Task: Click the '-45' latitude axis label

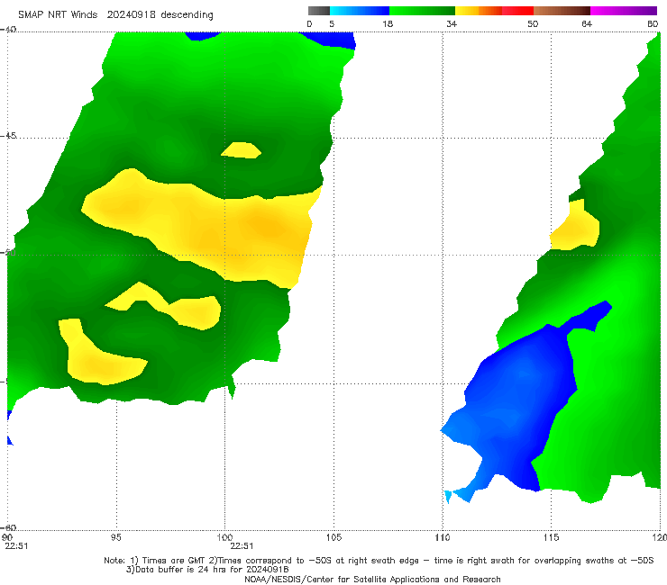Action: tap(8, 136)
